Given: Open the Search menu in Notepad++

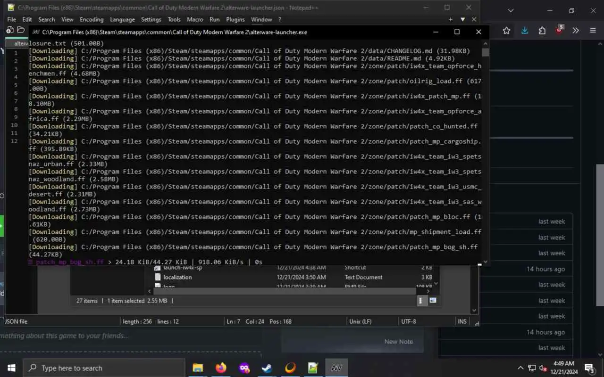Looking at the screenshot, I should [46, 19].
